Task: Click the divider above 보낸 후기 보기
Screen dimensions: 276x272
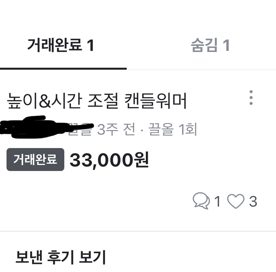Action: pos(138,231)
